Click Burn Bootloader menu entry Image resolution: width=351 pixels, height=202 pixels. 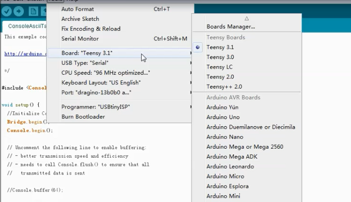(120, 117)
